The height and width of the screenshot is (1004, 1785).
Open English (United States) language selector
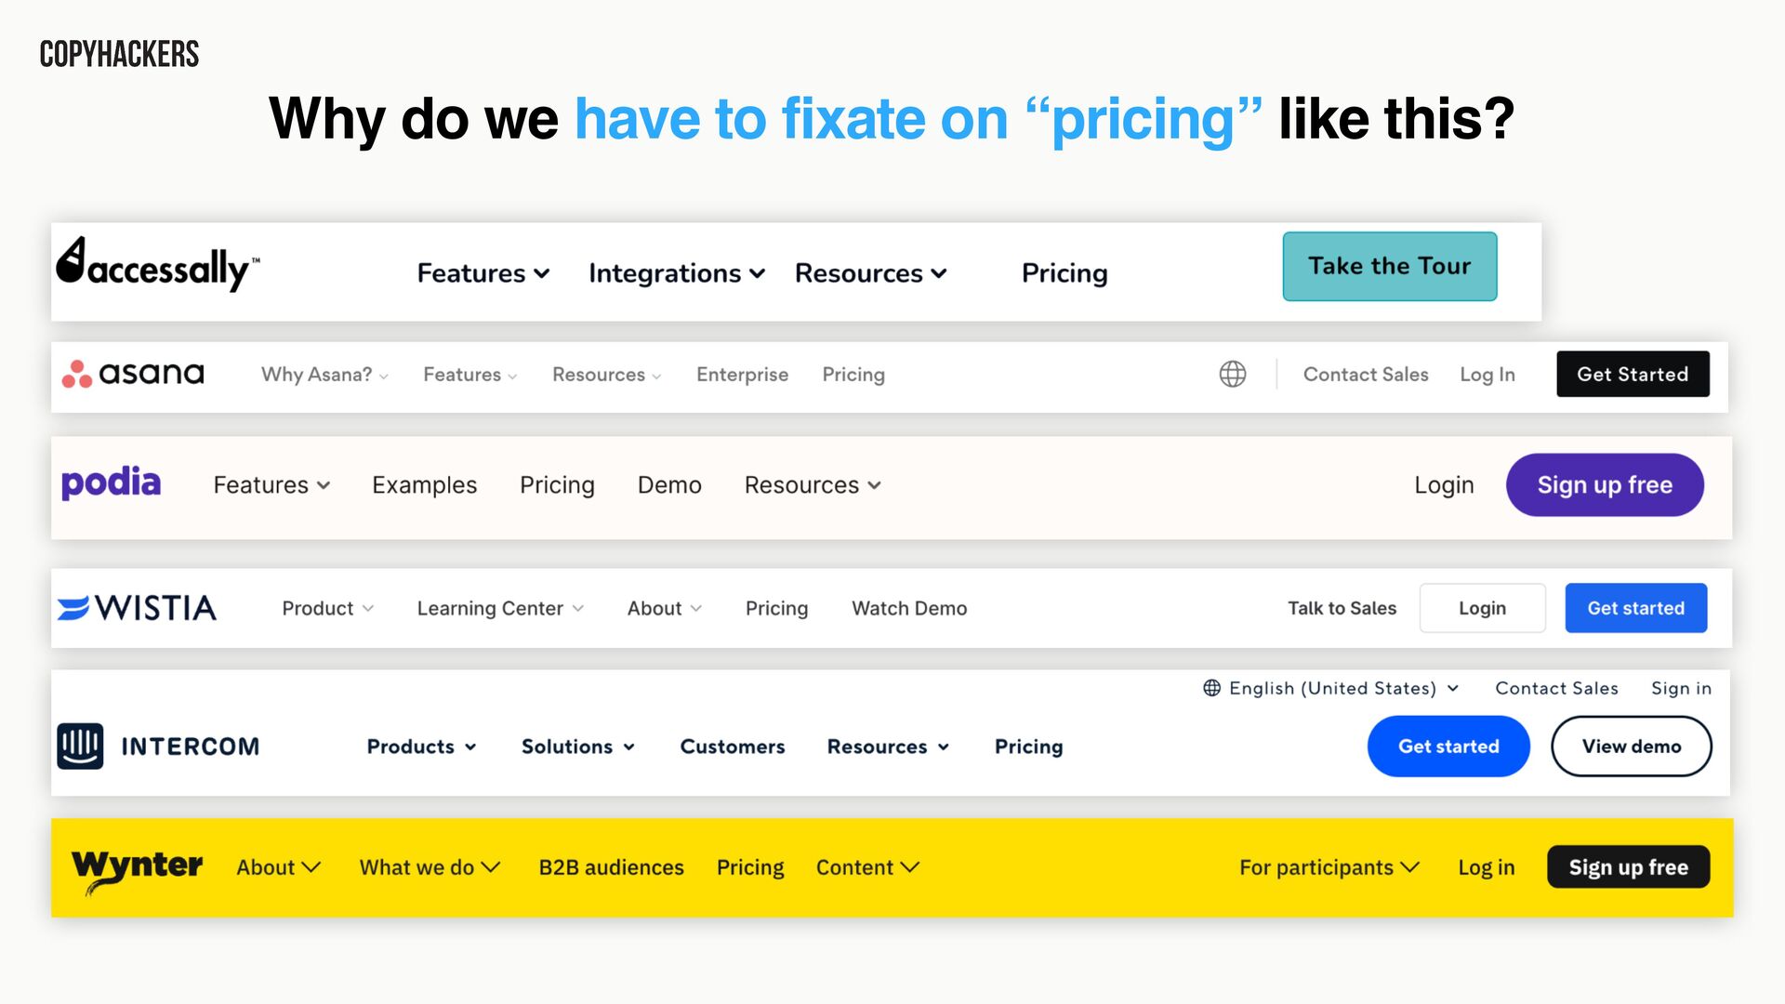click(x=1330, y=688)
